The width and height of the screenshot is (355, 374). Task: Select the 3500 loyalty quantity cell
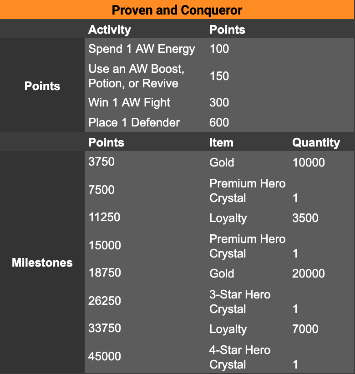(x=305, y=218)
